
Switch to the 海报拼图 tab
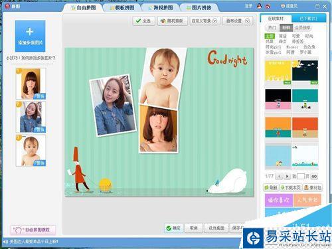click(161, 8)
